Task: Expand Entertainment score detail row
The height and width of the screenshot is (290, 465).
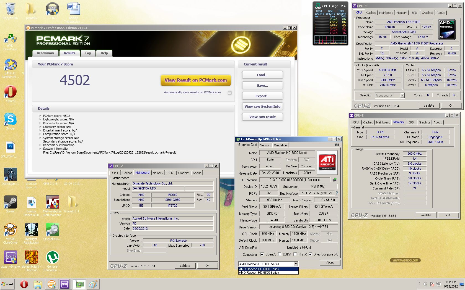Action: pyautogui.click(x=40, y=130)
